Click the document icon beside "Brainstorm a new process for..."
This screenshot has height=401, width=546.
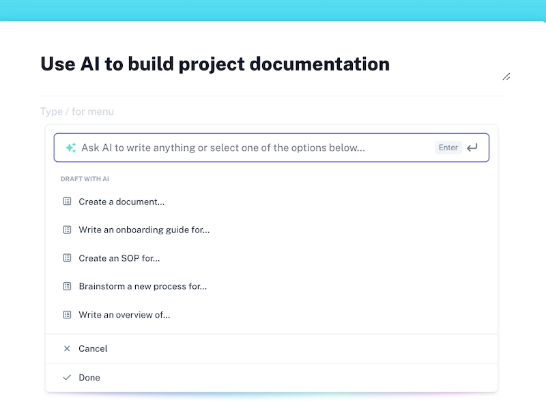[67, 286]
